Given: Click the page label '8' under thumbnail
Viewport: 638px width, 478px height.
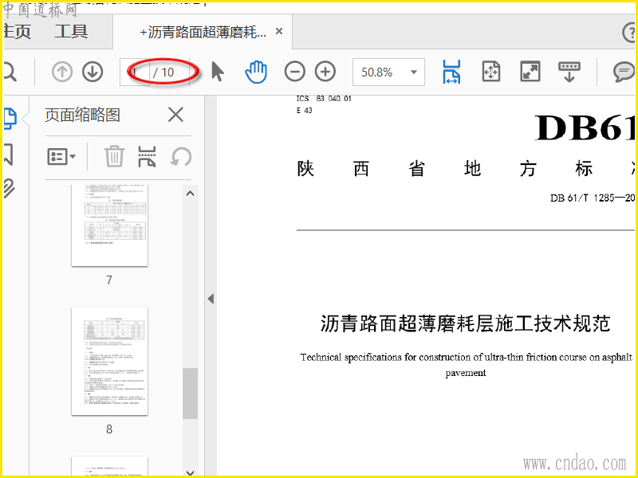Looking at the screenshot, I should 109,429.
